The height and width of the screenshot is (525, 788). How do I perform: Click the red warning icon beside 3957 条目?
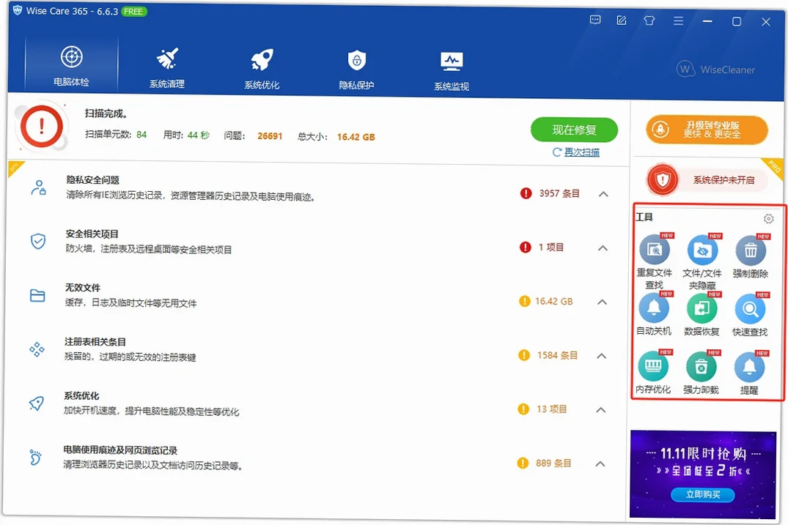tap(526, 193)
